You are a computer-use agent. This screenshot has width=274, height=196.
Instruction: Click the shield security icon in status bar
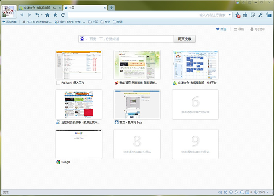(231, 192)
